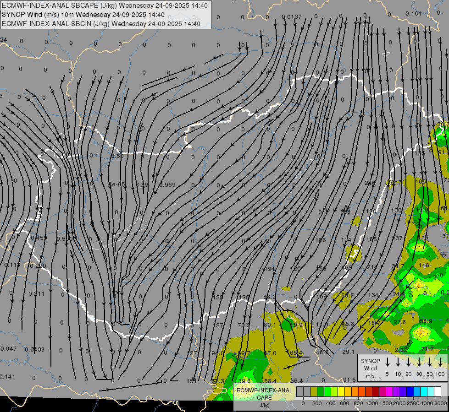Image resolution: width=449 pixels, height=412 pixels.
Task: Click the map value 237
Action: click(397, 238)
